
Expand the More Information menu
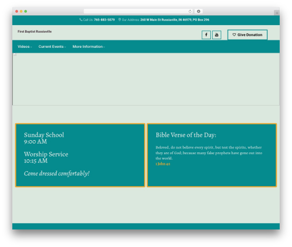coord(89,47)
